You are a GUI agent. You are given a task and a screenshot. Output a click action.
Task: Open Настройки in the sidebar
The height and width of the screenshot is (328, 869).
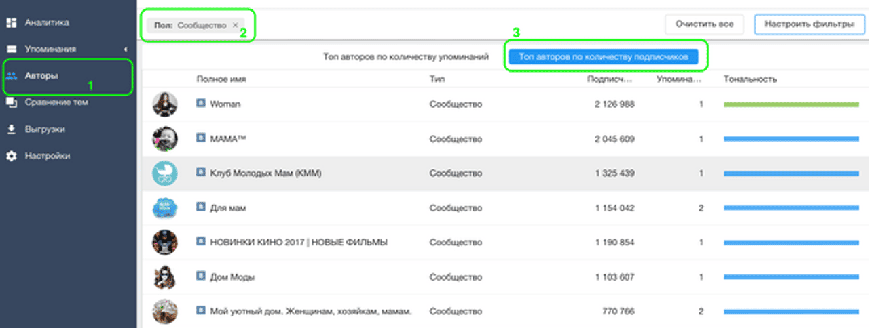(48, 155)
